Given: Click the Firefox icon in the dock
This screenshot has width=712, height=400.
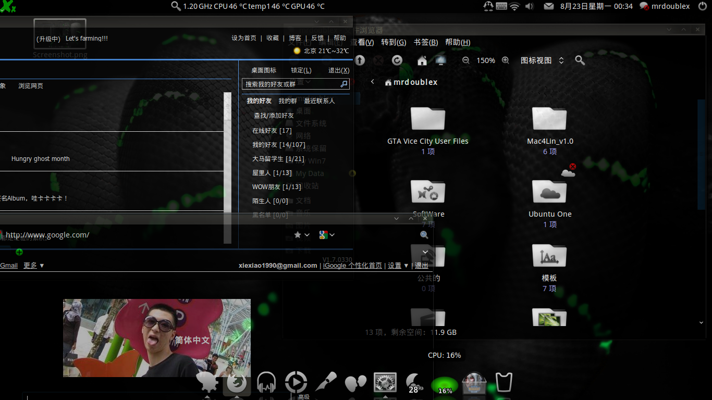Looking at the screenshot, I should (237, 383).
